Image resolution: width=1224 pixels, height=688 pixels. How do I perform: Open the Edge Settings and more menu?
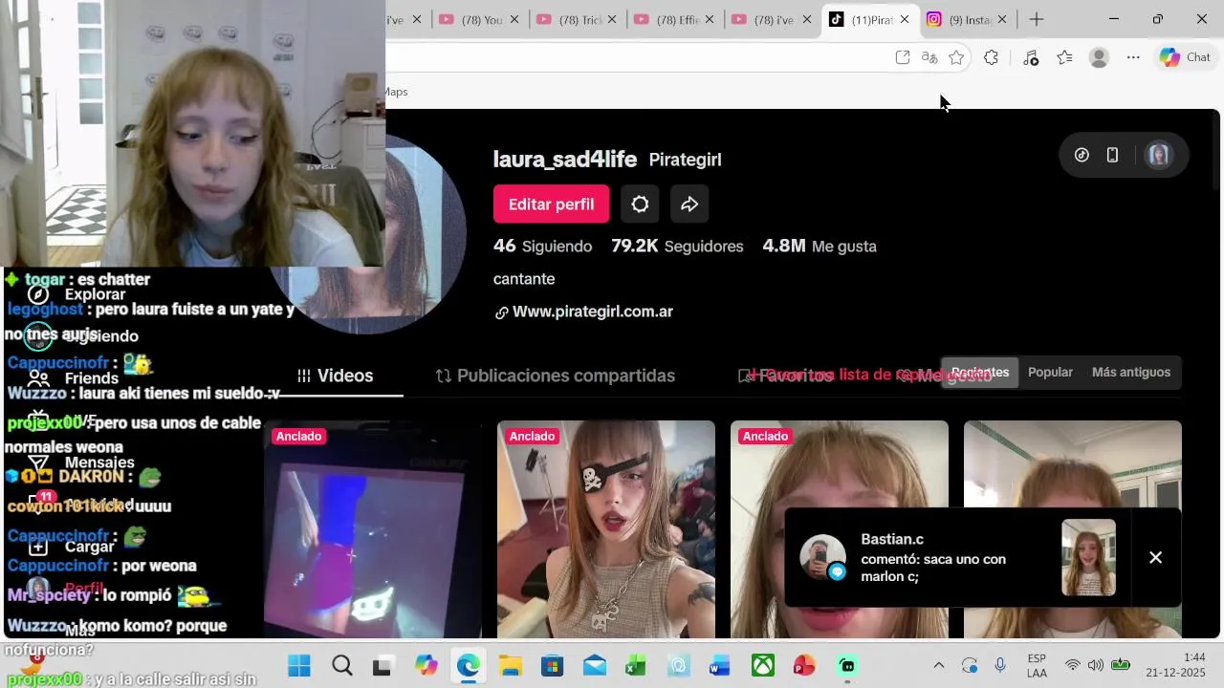coord(1133,57)
